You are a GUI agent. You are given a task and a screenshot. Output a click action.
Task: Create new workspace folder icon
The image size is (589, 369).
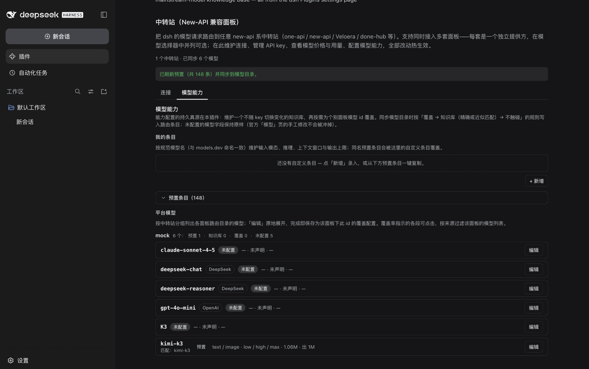[104, 92]
